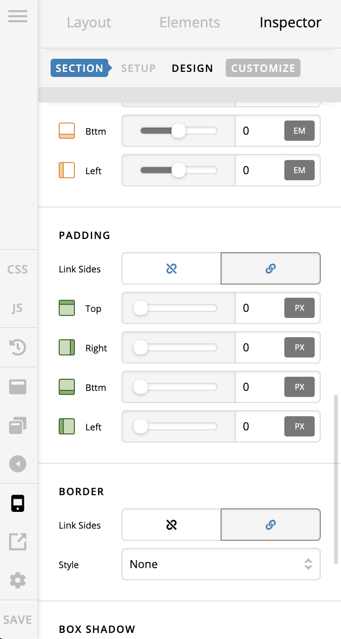Unlink border sides with broken-chain button
The height and width of the screenshot is (639, 341).
(x=172, y=525)
